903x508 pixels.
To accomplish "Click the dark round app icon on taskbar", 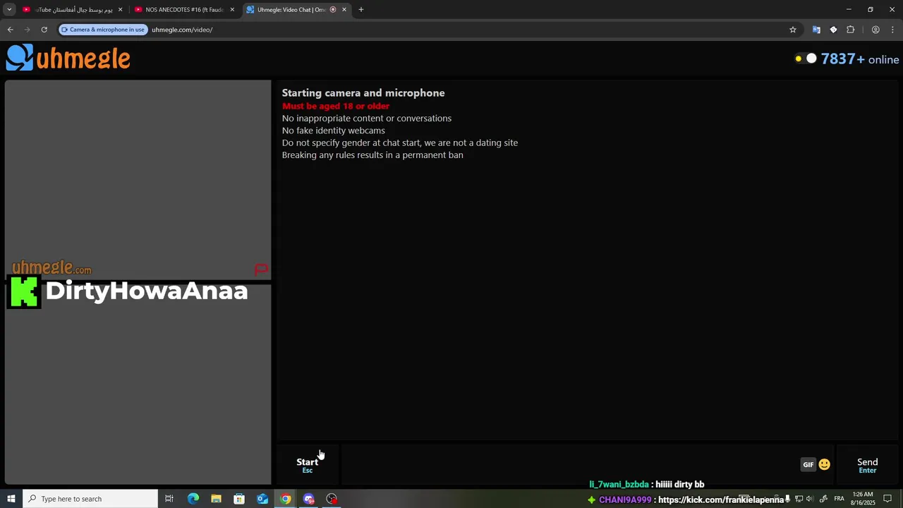I will pos(332,499).
